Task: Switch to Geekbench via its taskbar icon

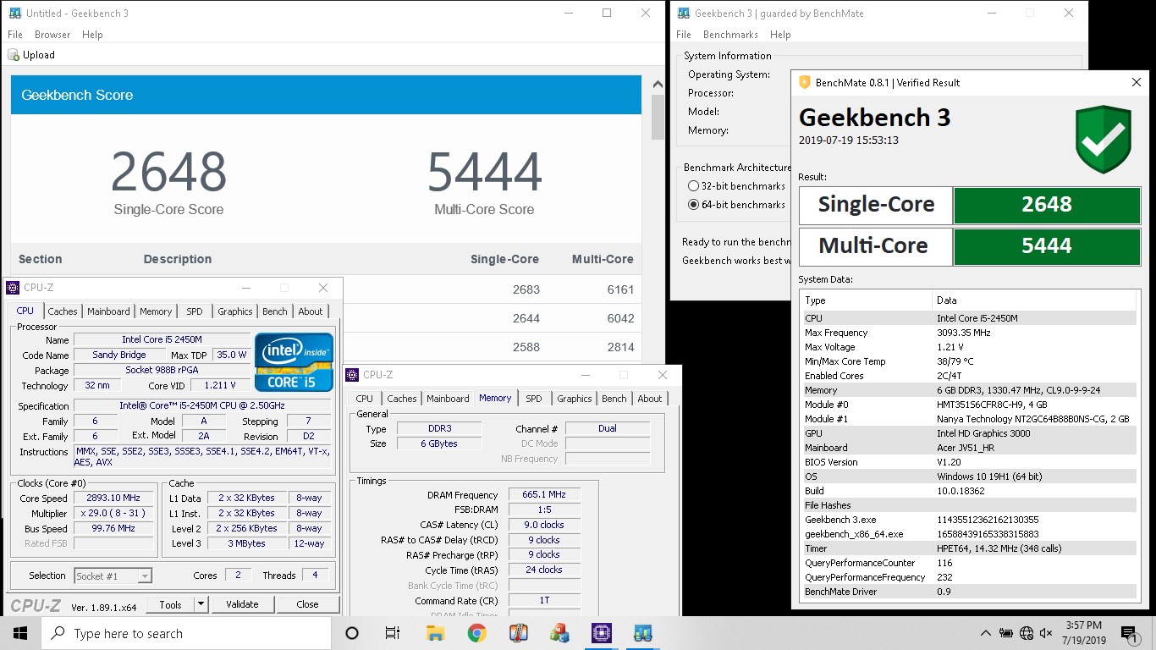Action: [x=643, y=633]
